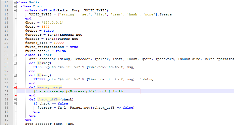
Task: Click the le method name on line 25
Action: (39, 63)
